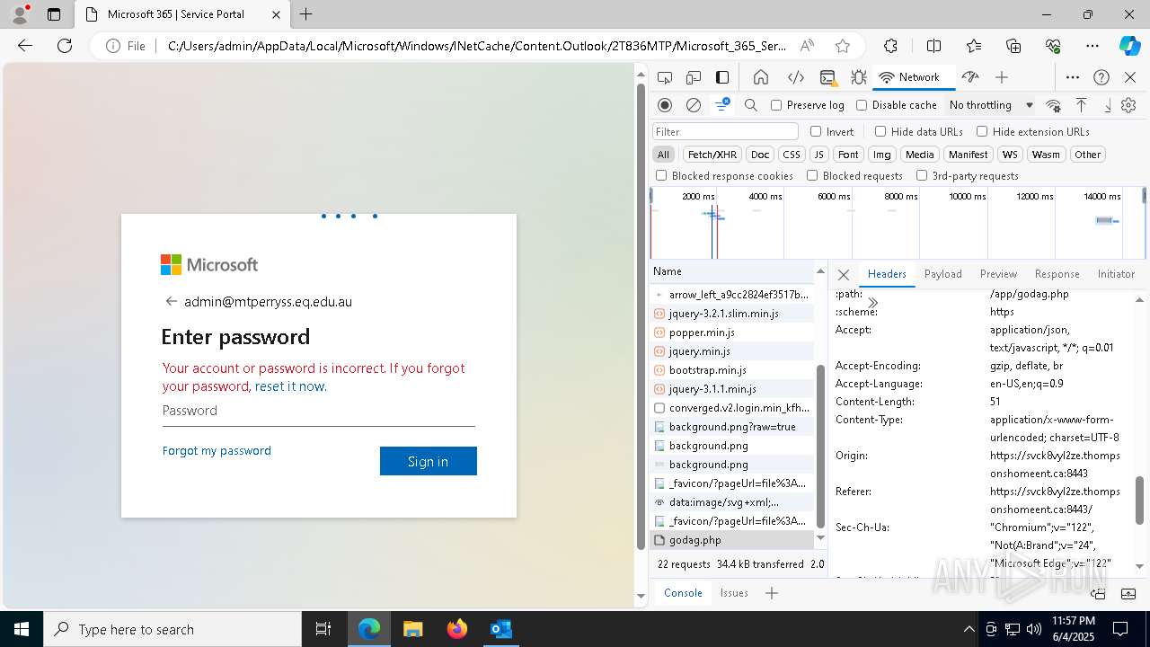Switch to the Initiator tab

click(1116, 274)
